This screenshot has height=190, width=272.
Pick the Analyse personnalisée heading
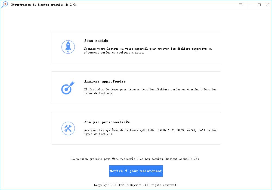(x=107, y=122)
